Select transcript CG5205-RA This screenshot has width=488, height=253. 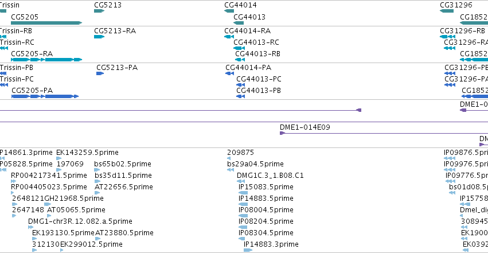[46, 60]
